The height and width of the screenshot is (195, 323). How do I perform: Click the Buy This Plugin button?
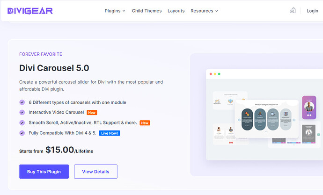click(x=44, y=172)
